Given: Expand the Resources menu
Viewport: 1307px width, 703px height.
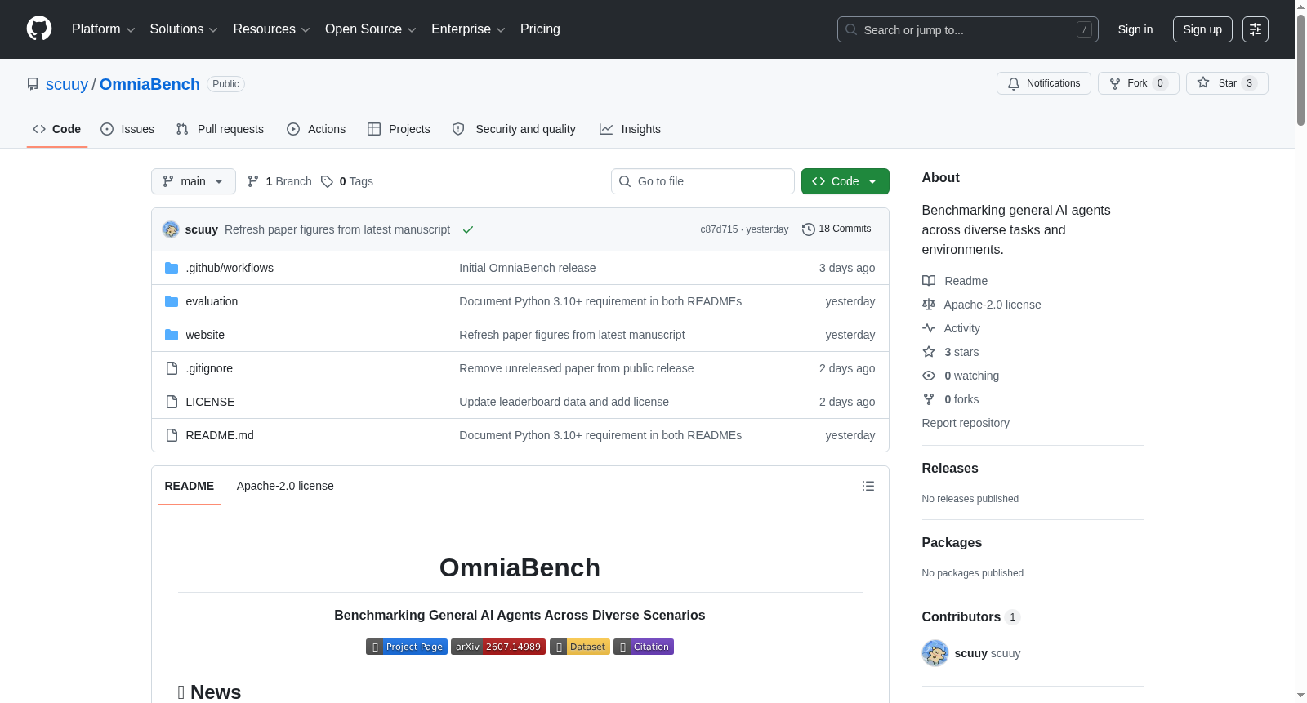Looking at the screenshot, I should pos(271,29).
